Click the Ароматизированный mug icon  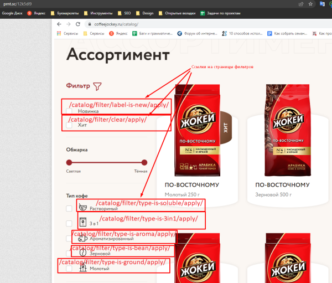(x=82, y=238)
